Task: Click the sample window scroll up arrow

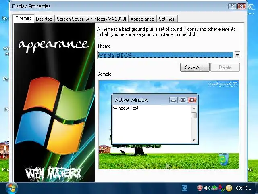Action: 193,108
